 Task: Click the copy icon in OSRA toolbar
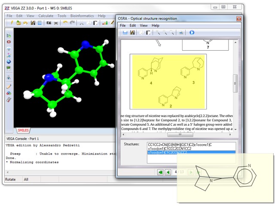click(x=141, y=33)
